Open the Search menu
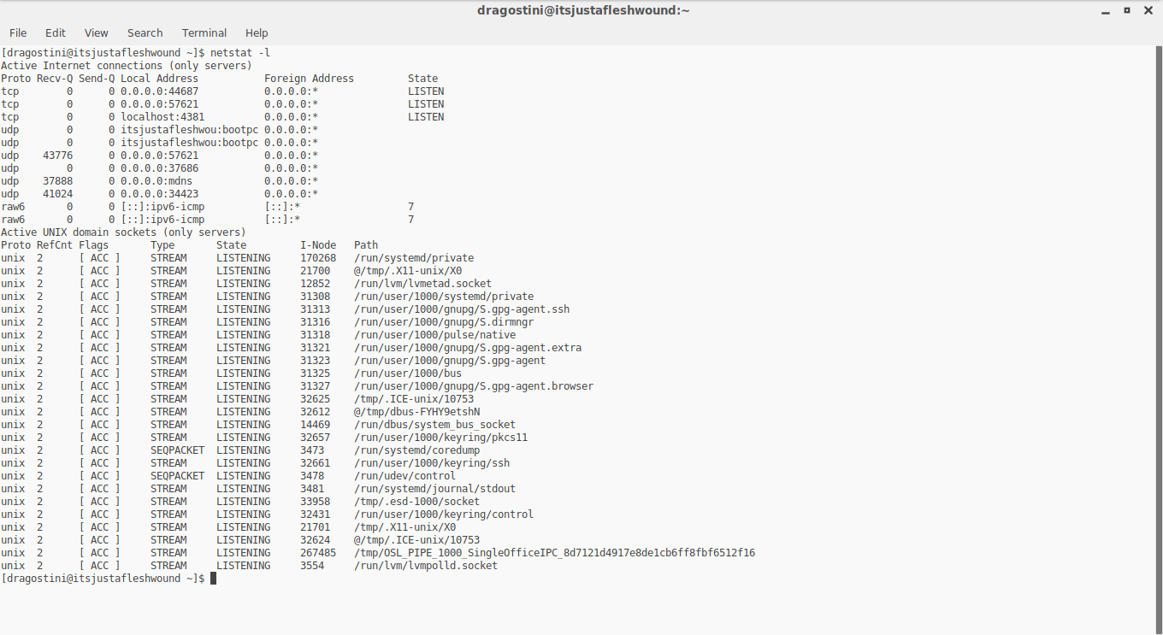Image resolution: width=1163 pixels, height=635 pixels. click(145, 32)
